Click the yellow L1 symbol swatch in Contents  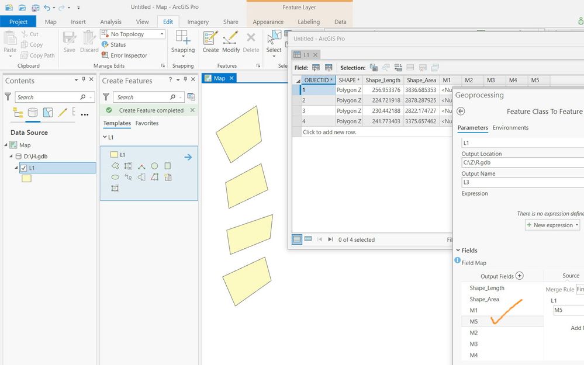coord(26,179)
